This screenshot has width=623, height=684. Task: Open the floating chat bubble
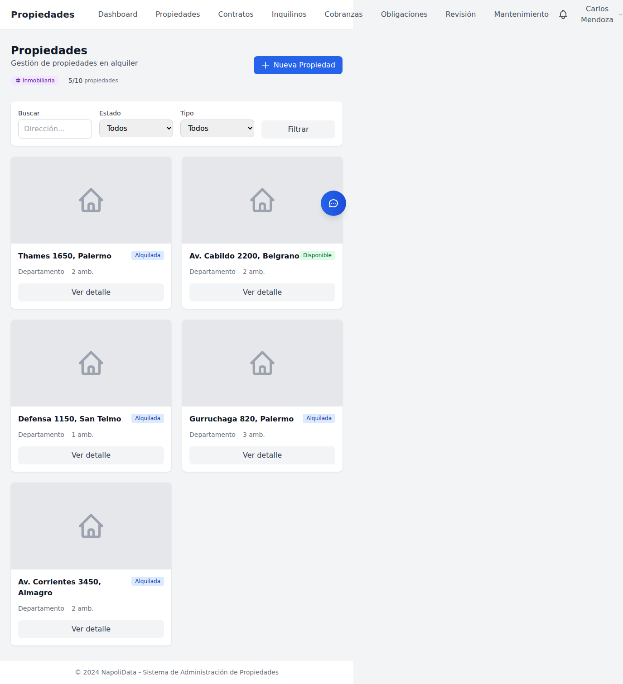[333, 203]
